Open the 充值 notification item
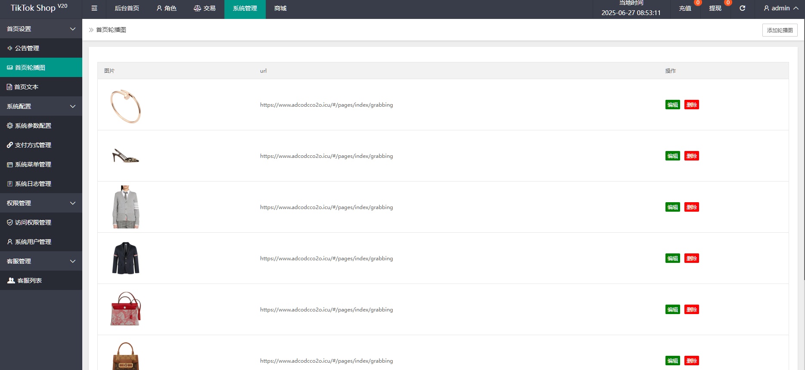The height and width of the screenshot is (370, 805). coord(685,8)
